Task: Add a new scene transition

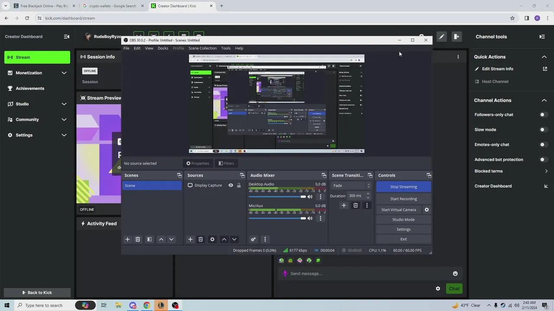Action: point(344,206)
